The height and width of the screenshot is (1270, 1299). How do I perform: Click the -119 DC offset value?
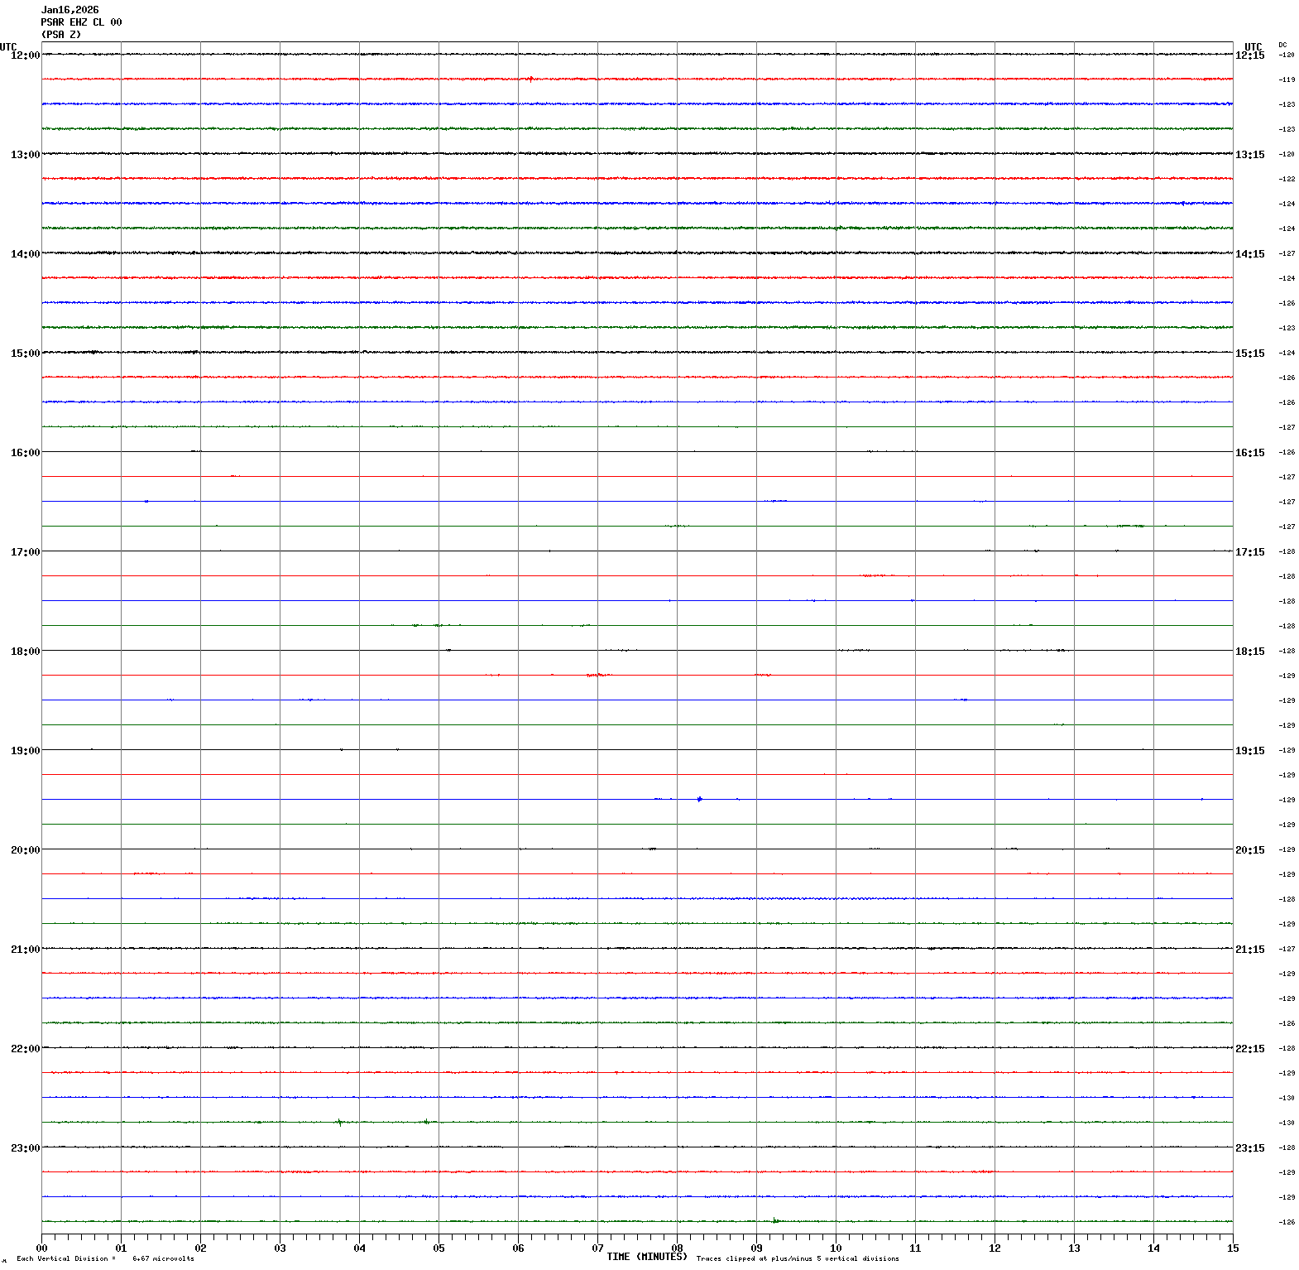[1287, 80]
